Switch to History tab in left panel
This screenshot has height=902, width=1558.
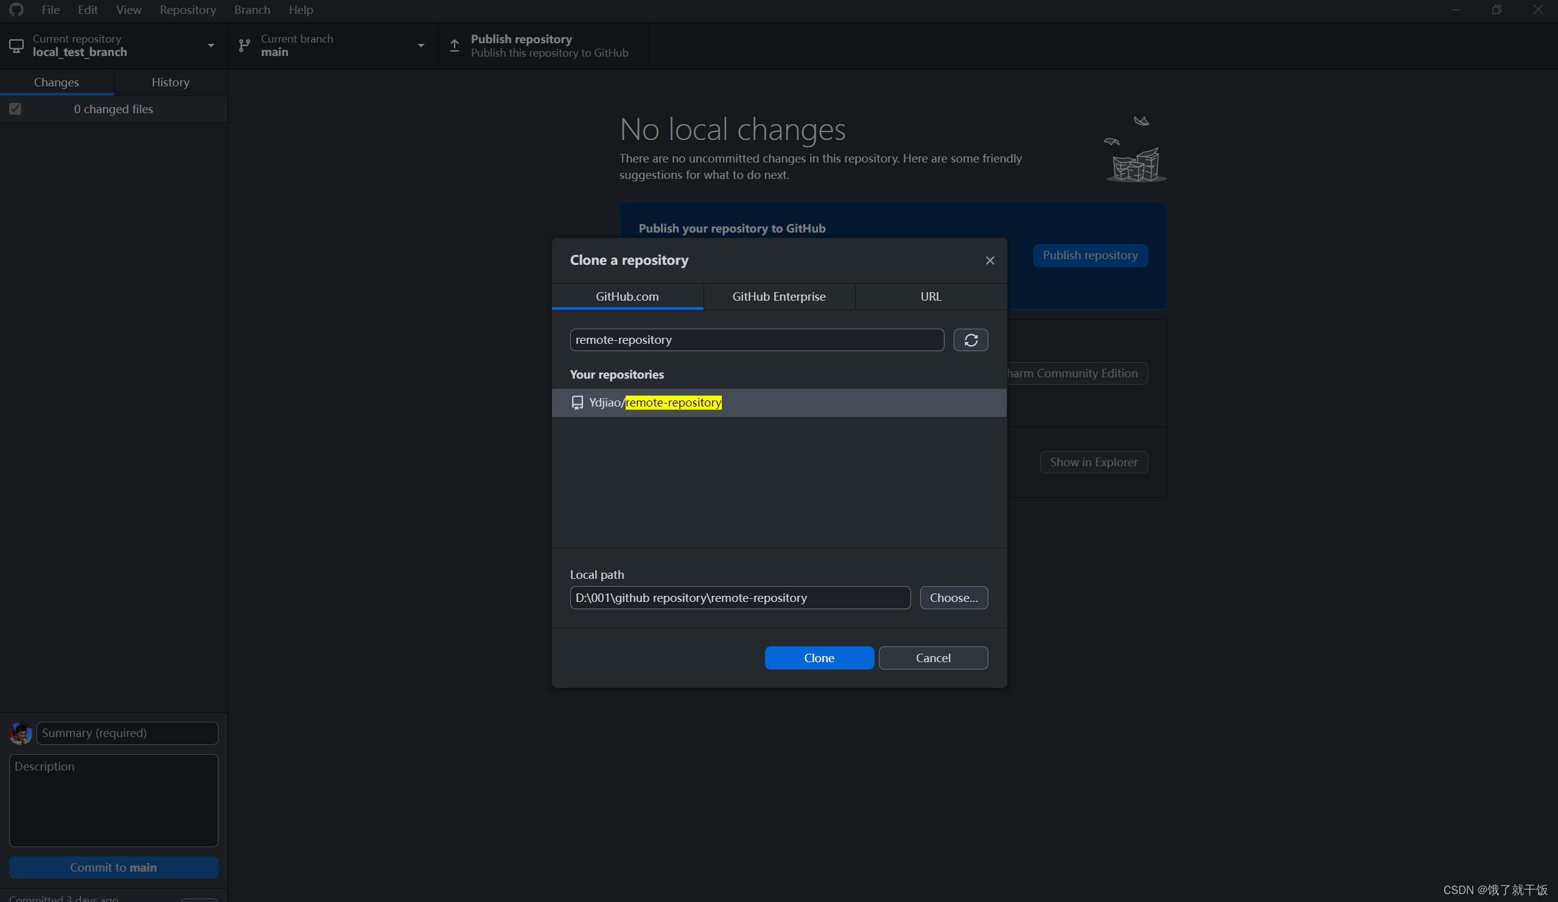click(x=170, y=82)
